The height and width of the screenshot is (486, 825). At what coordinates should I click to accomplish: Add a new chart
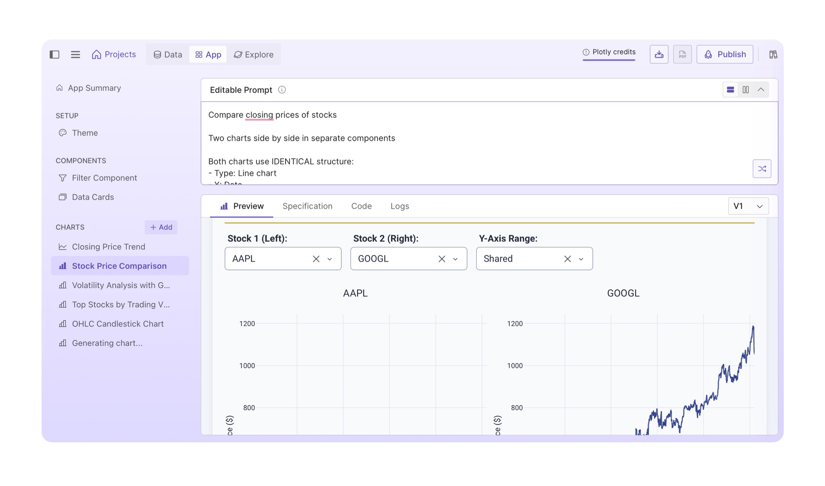point(161,227)
